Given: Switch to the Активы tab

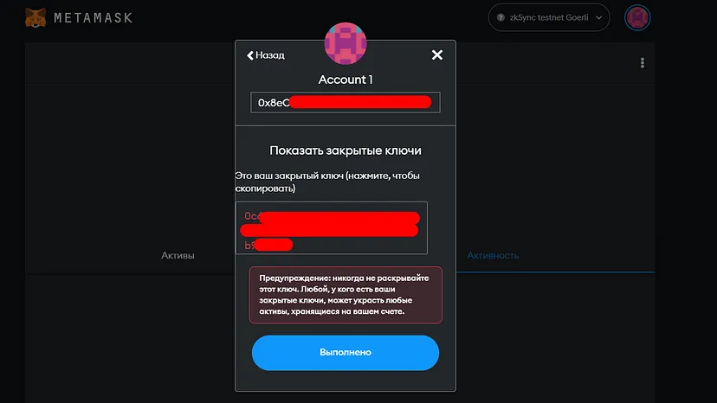Looking at the screenshot, I should pyautogui.click(x=178, y=255).
